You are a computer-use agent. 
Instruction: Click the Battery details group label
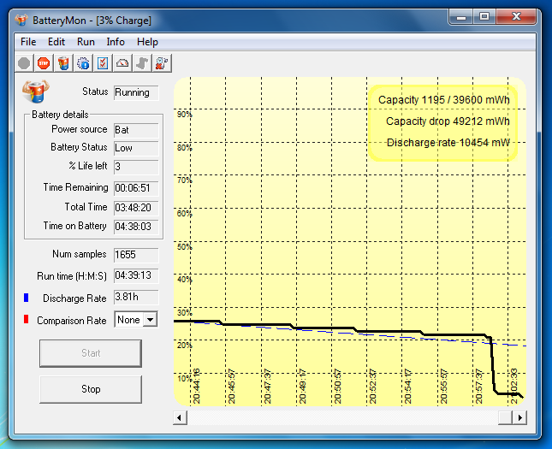coord(60,115)
